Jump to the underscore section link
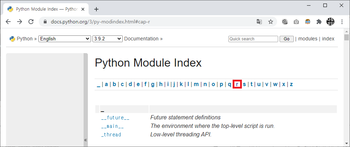The height and width of the screenshot is (147, 350). coord(99,85)
